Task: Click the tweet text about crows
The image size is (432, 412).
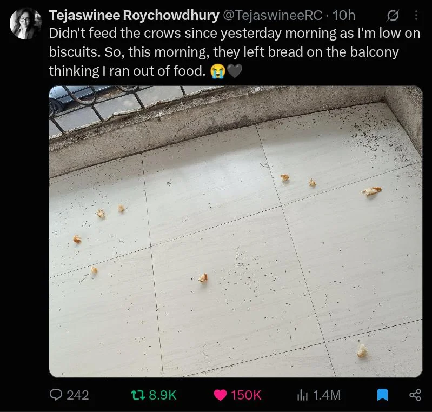Action: [x=235, y=52]
